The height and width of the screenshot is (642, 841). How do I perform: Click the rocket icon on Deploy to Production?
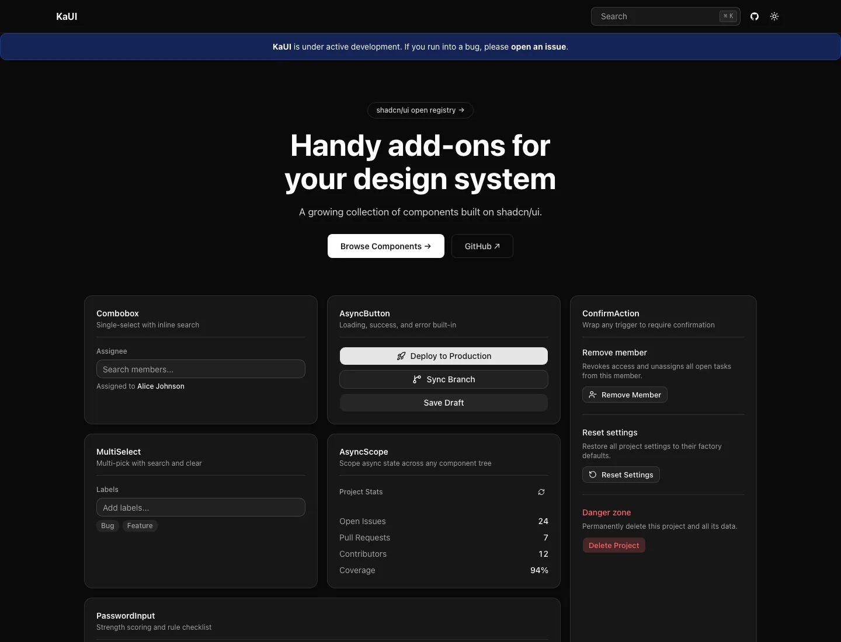coord(401,356)
